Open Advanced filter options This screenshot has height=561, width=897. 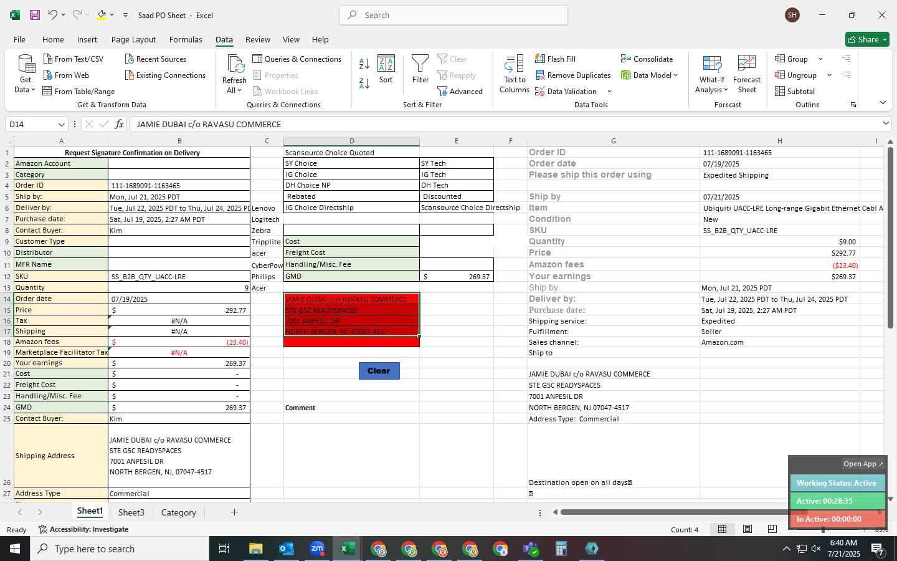click(460, 91)
